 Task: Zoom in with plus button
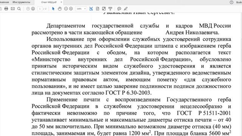coord(71,9)
